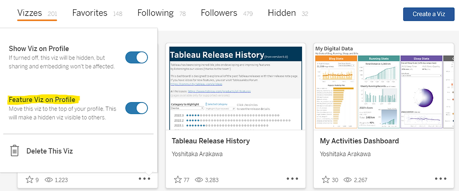This screenshot has height=191, width=459.
Task: Click eye views icon showing 2,267
Action: tap(348, 180)
